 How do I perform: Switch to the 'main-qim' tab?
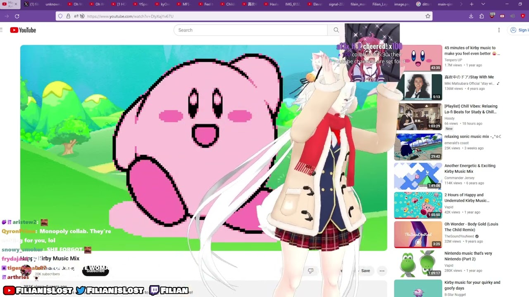pos(445,4)
